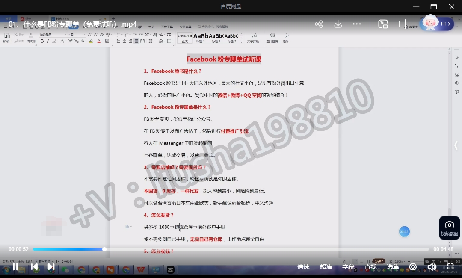Enter fullscreen mode
462x278 pixels.
(x=450, y=267)
